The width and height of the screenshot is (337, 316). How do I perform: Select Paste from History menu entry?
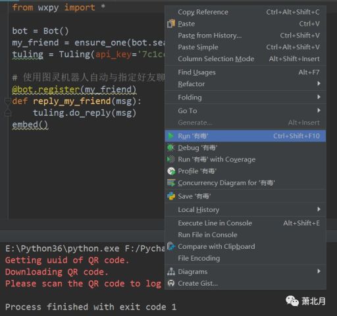(x=246, y=36)
